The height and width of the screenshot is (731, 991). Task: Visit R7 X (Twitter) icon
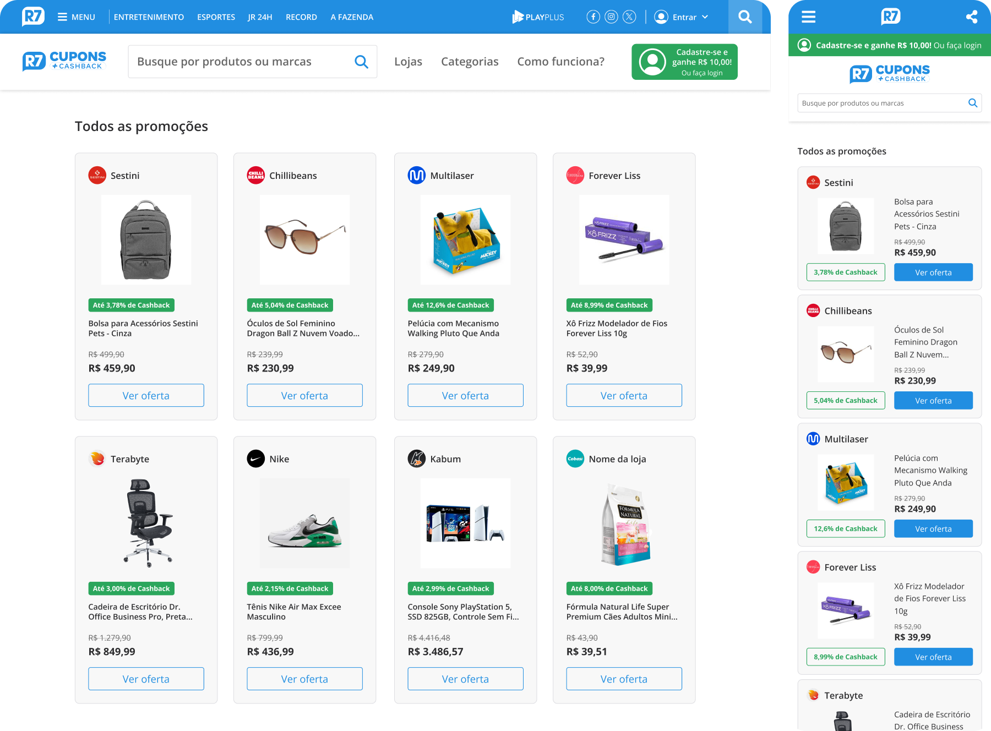(x=629, y=17)
